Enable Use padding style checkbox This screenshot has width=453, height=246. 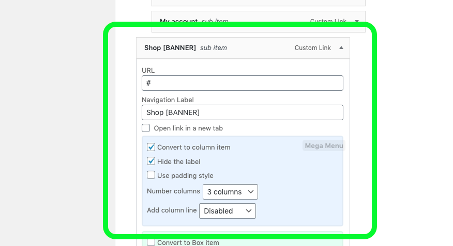(151, 175)
